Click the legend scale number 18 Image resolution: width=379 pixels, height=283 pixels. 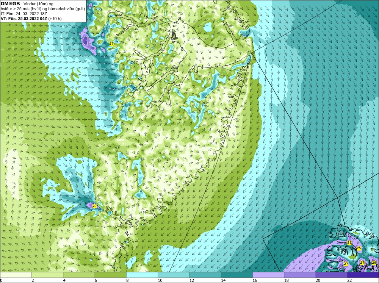click(287, 280)
